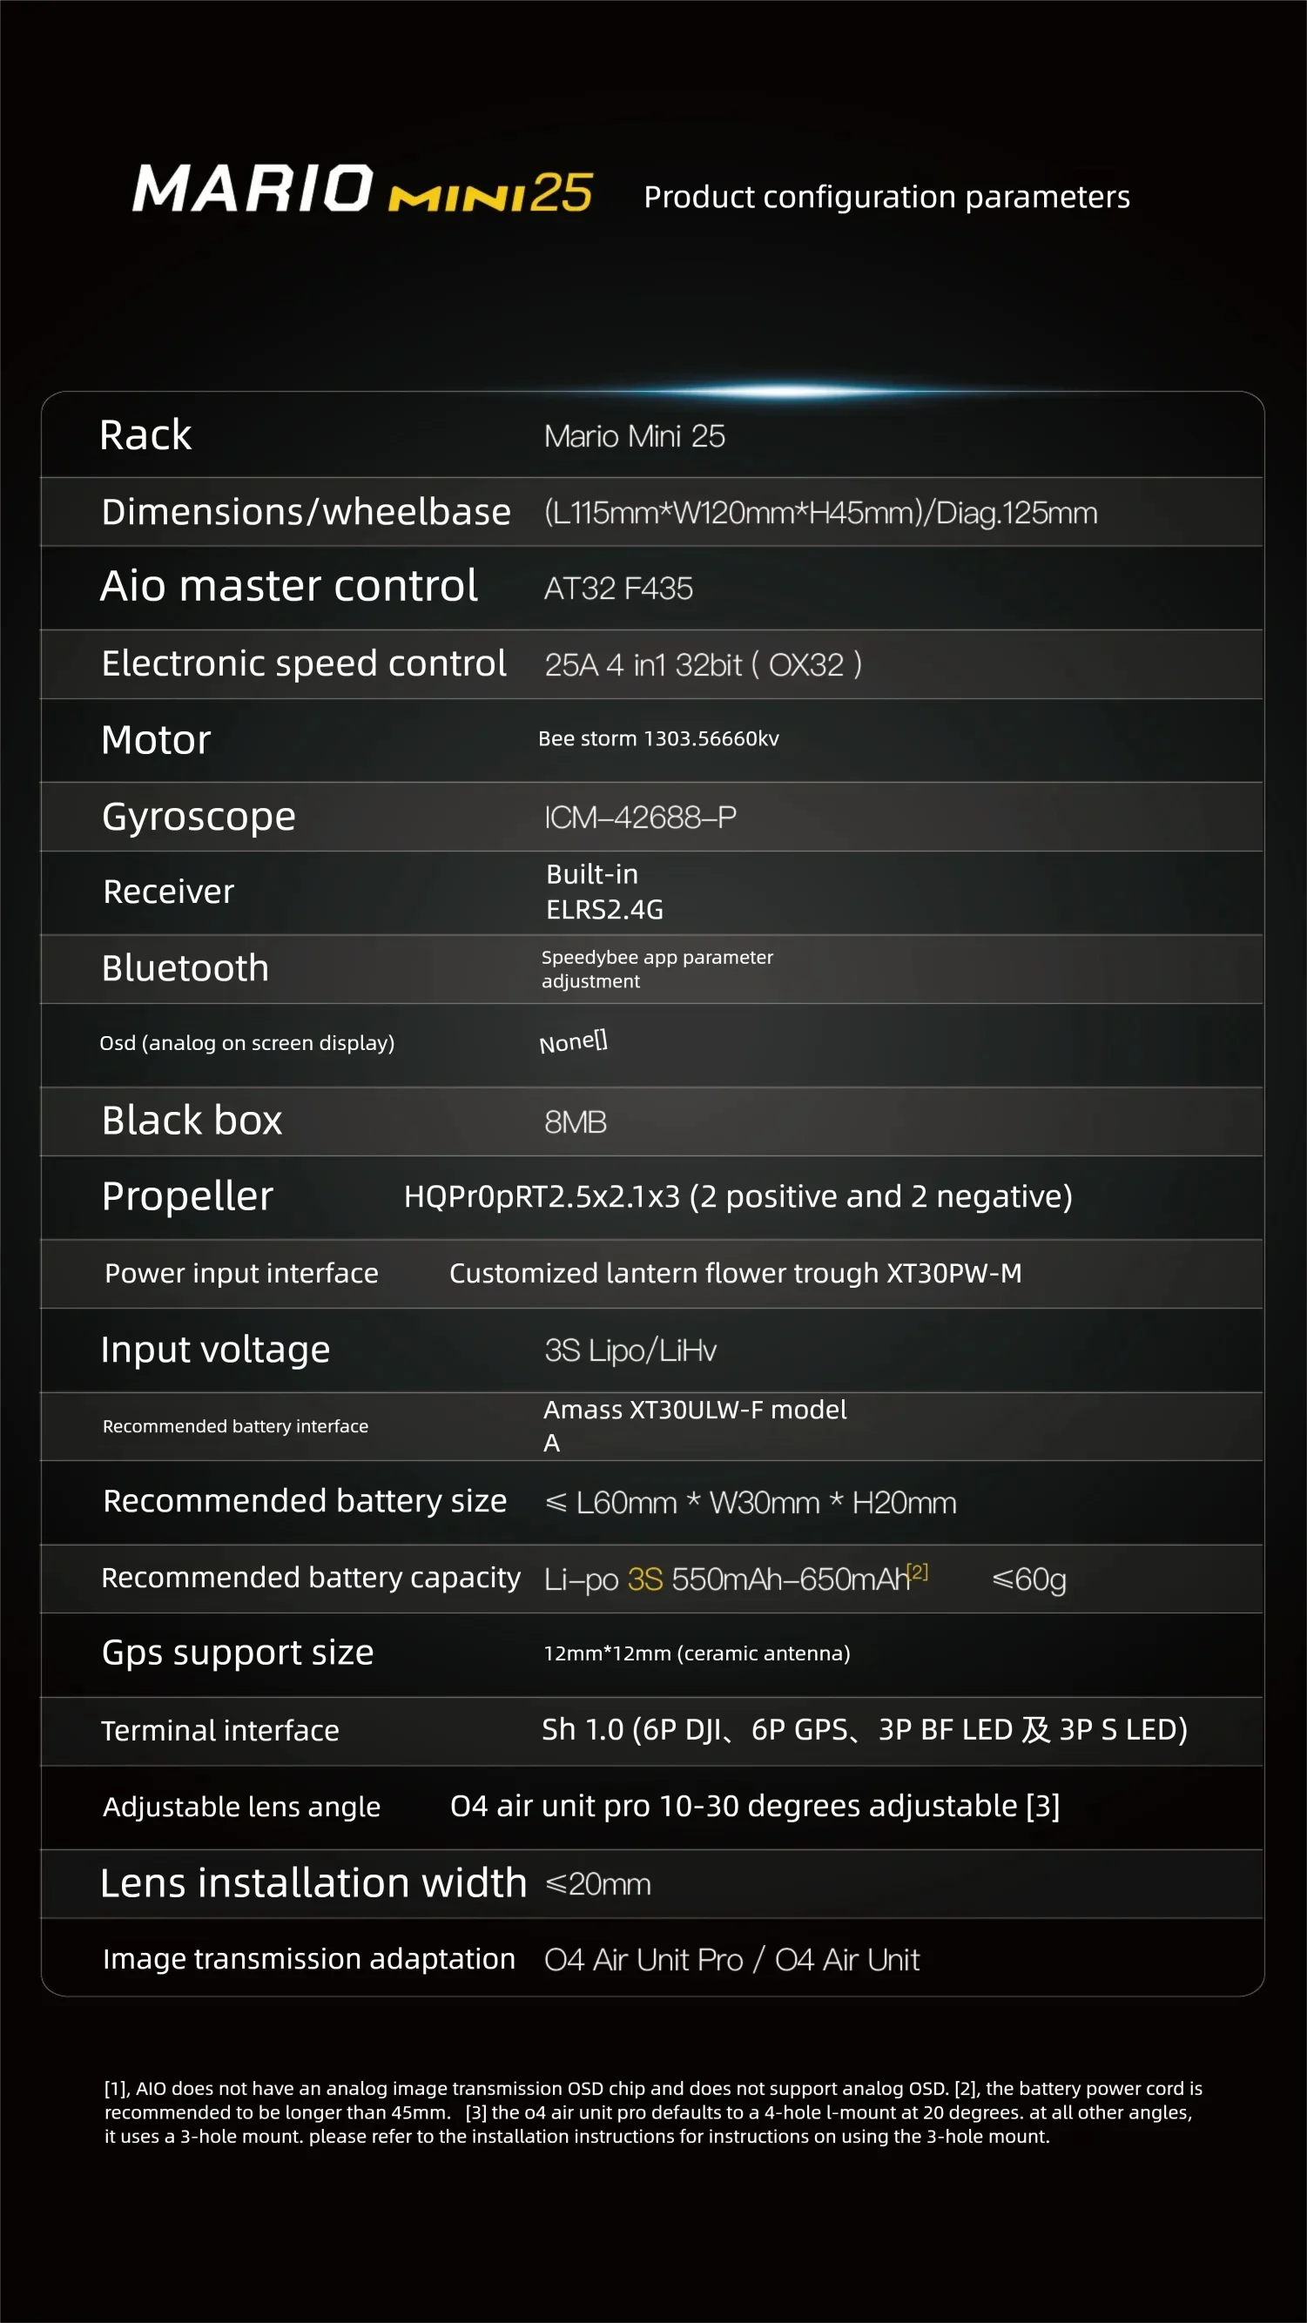This screenshot has height=2323, width=1307.
Task: Click the Dimensions/wheelbase label
Action: (306, 512)
